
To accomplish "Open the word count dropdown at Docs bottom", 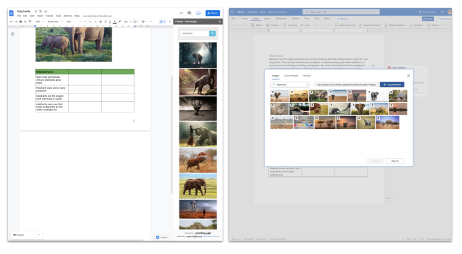I will point(27,235).
